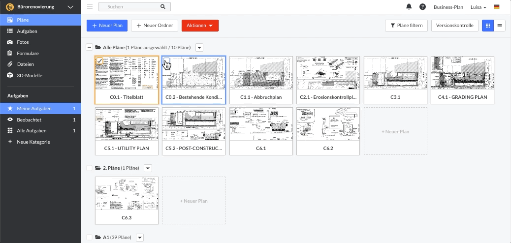Click the 3D-Modelle cube icon
This screenshot has width=511, height=243.
[10, 75]
